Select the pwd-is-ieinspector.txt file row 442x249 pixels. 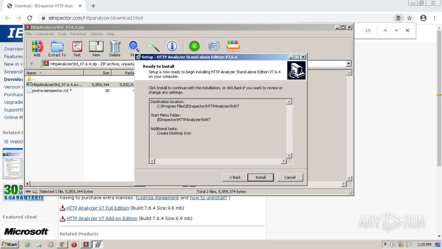pos(79,91)
